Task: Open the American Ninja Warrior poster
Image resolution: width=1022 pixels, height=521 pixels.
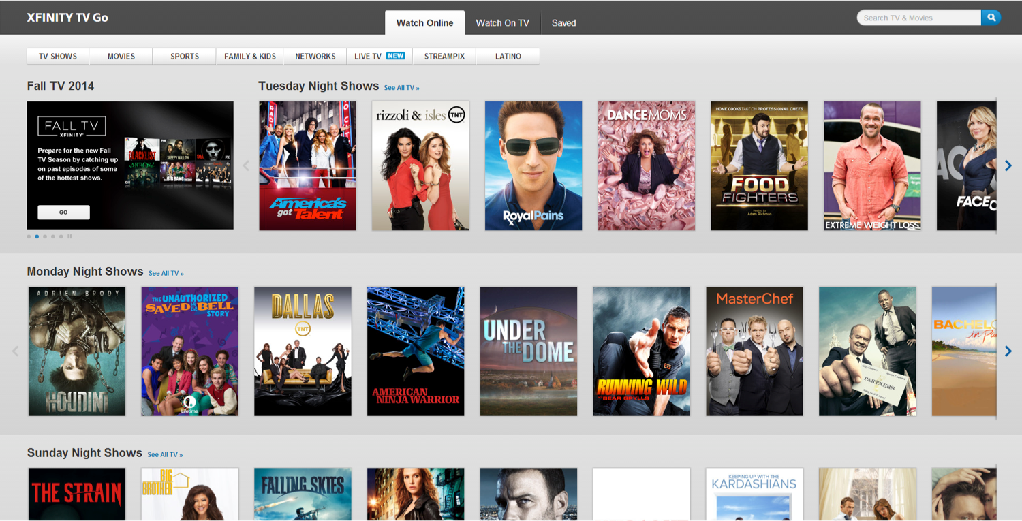Action: tap(416, 351)
